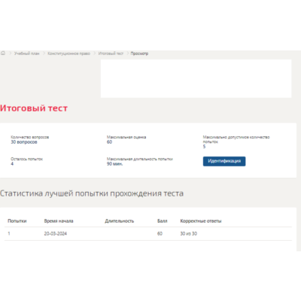Select the Просмотр breadcrumb item

click(139, 53)
